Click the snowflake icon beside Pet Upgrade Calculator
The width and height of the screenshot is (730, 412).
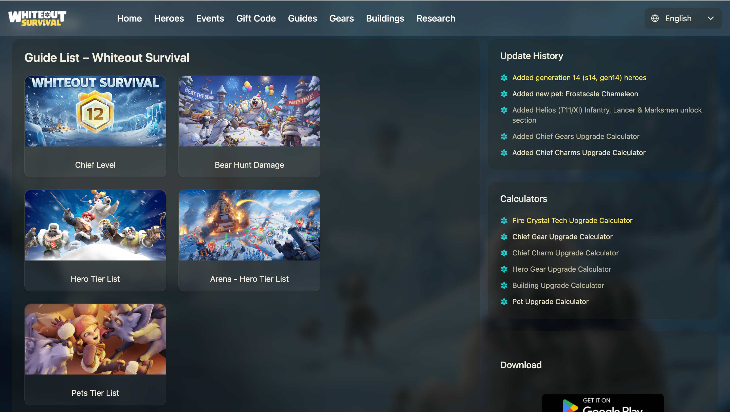click(505, 302)
